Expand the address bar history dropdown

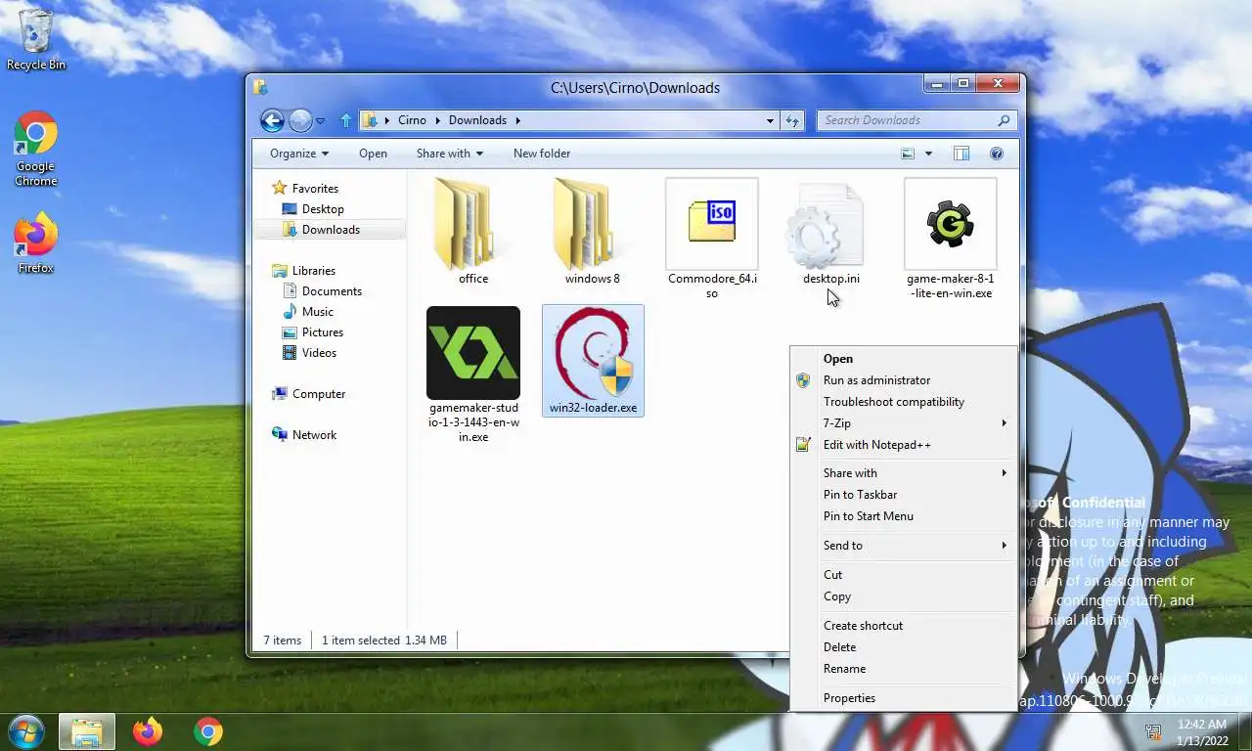[x=770, y=120]
